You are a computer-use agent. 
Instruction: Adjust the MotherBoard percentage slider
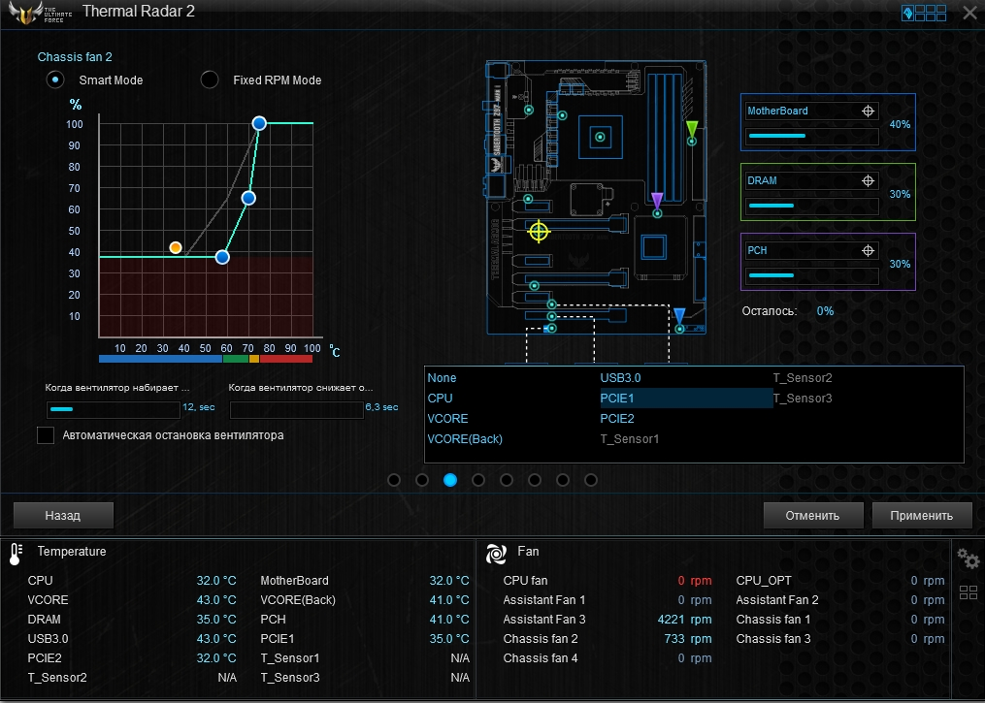tap(812, 136)
